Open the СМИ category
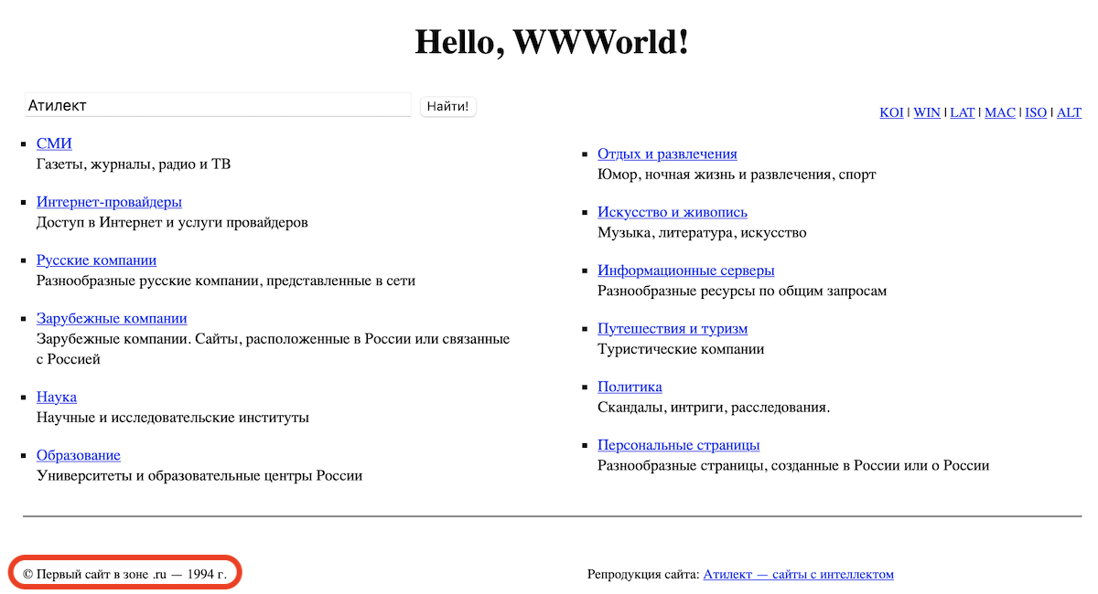 [x=54, y=143]
